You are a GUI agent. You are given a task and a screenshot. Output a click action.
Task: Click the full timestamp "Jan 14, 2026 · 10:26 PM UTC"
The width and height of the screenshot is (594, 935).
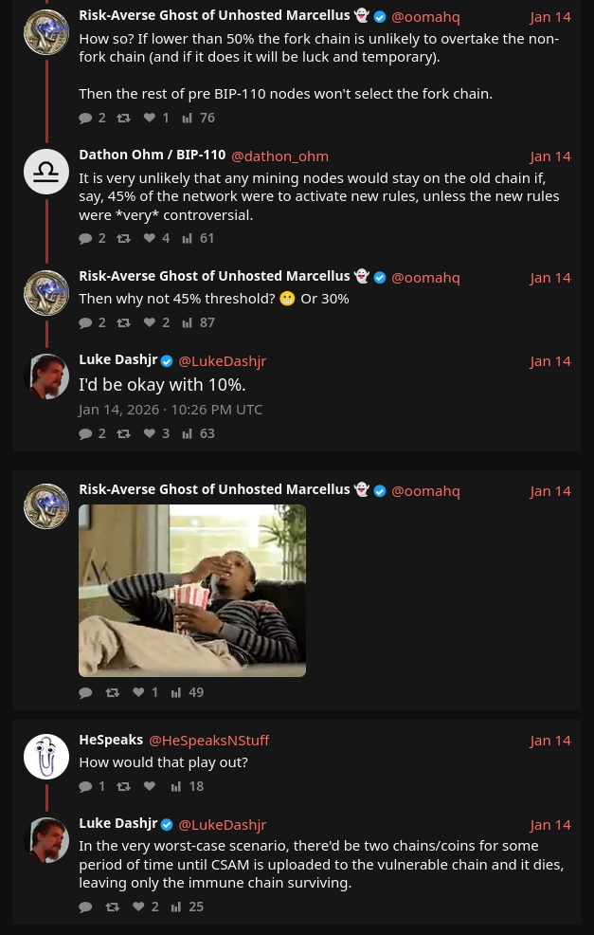(171, 410)
